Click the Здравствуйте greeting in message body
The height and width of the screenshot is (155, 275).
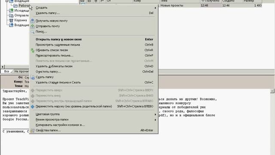click(15, 91)
